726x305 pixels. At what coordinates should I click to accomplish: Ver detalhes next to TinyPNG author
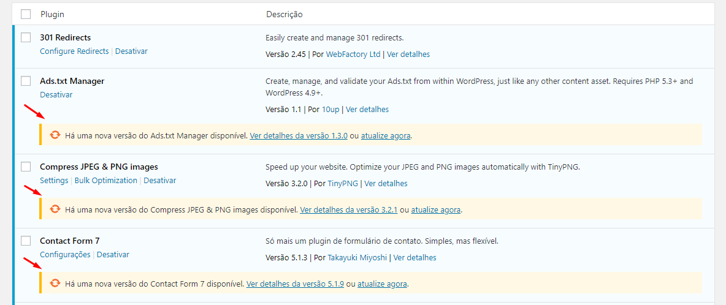386,184
